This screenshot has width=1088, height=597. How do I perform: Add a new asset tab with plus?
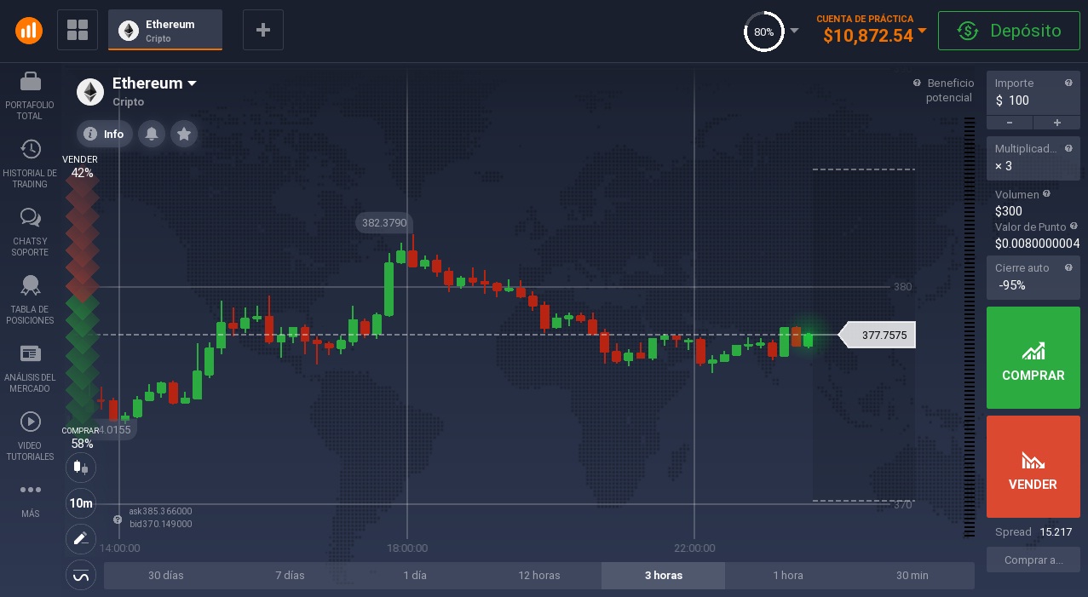point(263,31)
